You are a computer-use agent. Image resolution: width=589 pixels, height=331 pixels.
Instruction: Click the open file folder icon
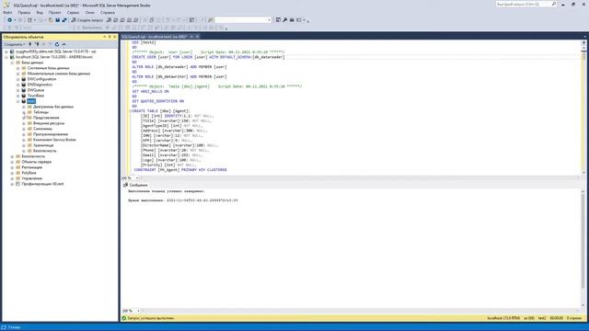coord(51,20)
